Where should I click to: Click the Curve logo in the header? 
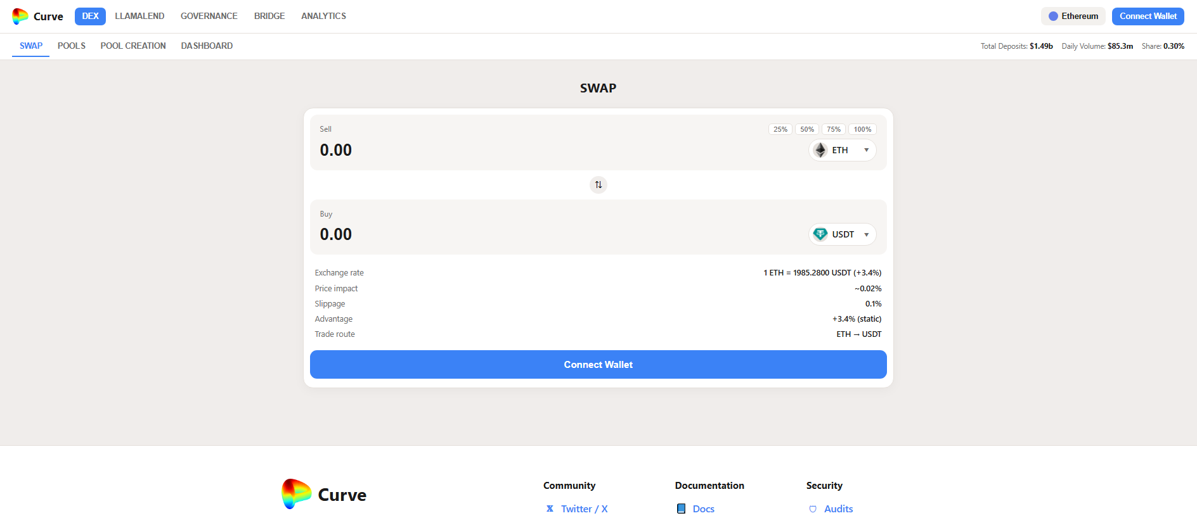(20, 16)
